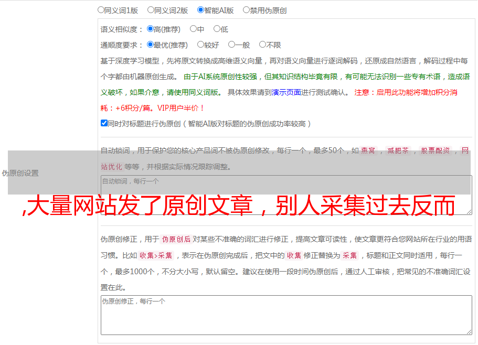
Task: Click the 通顺度要求： label
Action: click(x=122, y=45)
